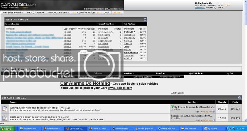Click the JOIN tab

coord(107,13)
